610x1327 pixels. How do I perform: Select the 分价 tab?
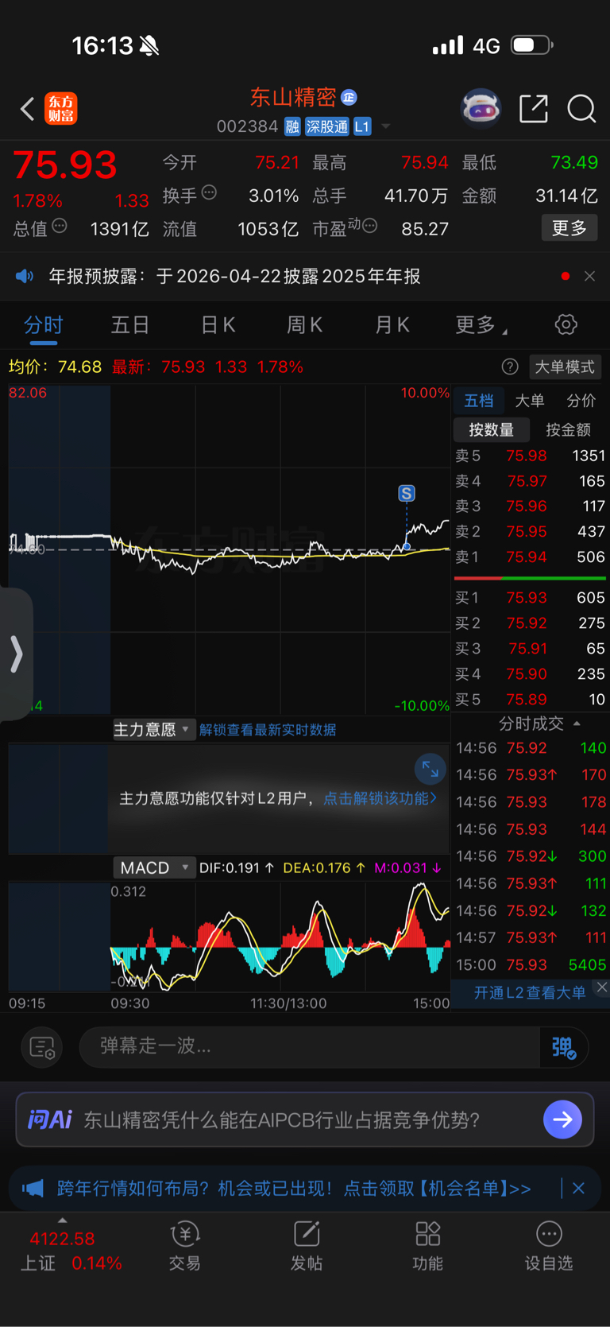coord(581,401)
